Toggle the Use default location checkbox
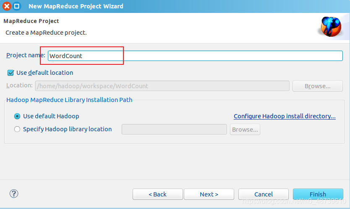The width and height of the screenshot is (350, 209). (10, 73)
